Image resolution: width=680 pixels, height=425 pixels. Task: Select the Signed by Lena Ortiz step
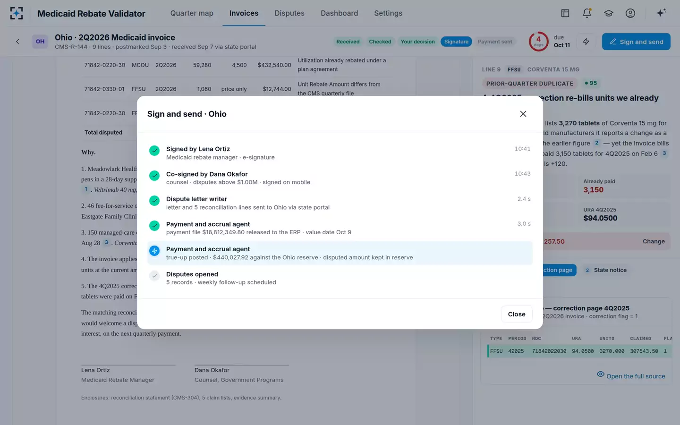[340, 153]
